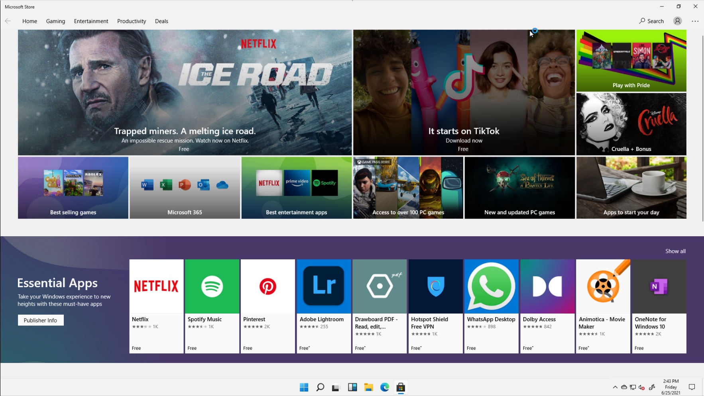This screenshot has height=396, width=704.
Task: Open the Ice Road Netflix banner
Action: [185, 92]
